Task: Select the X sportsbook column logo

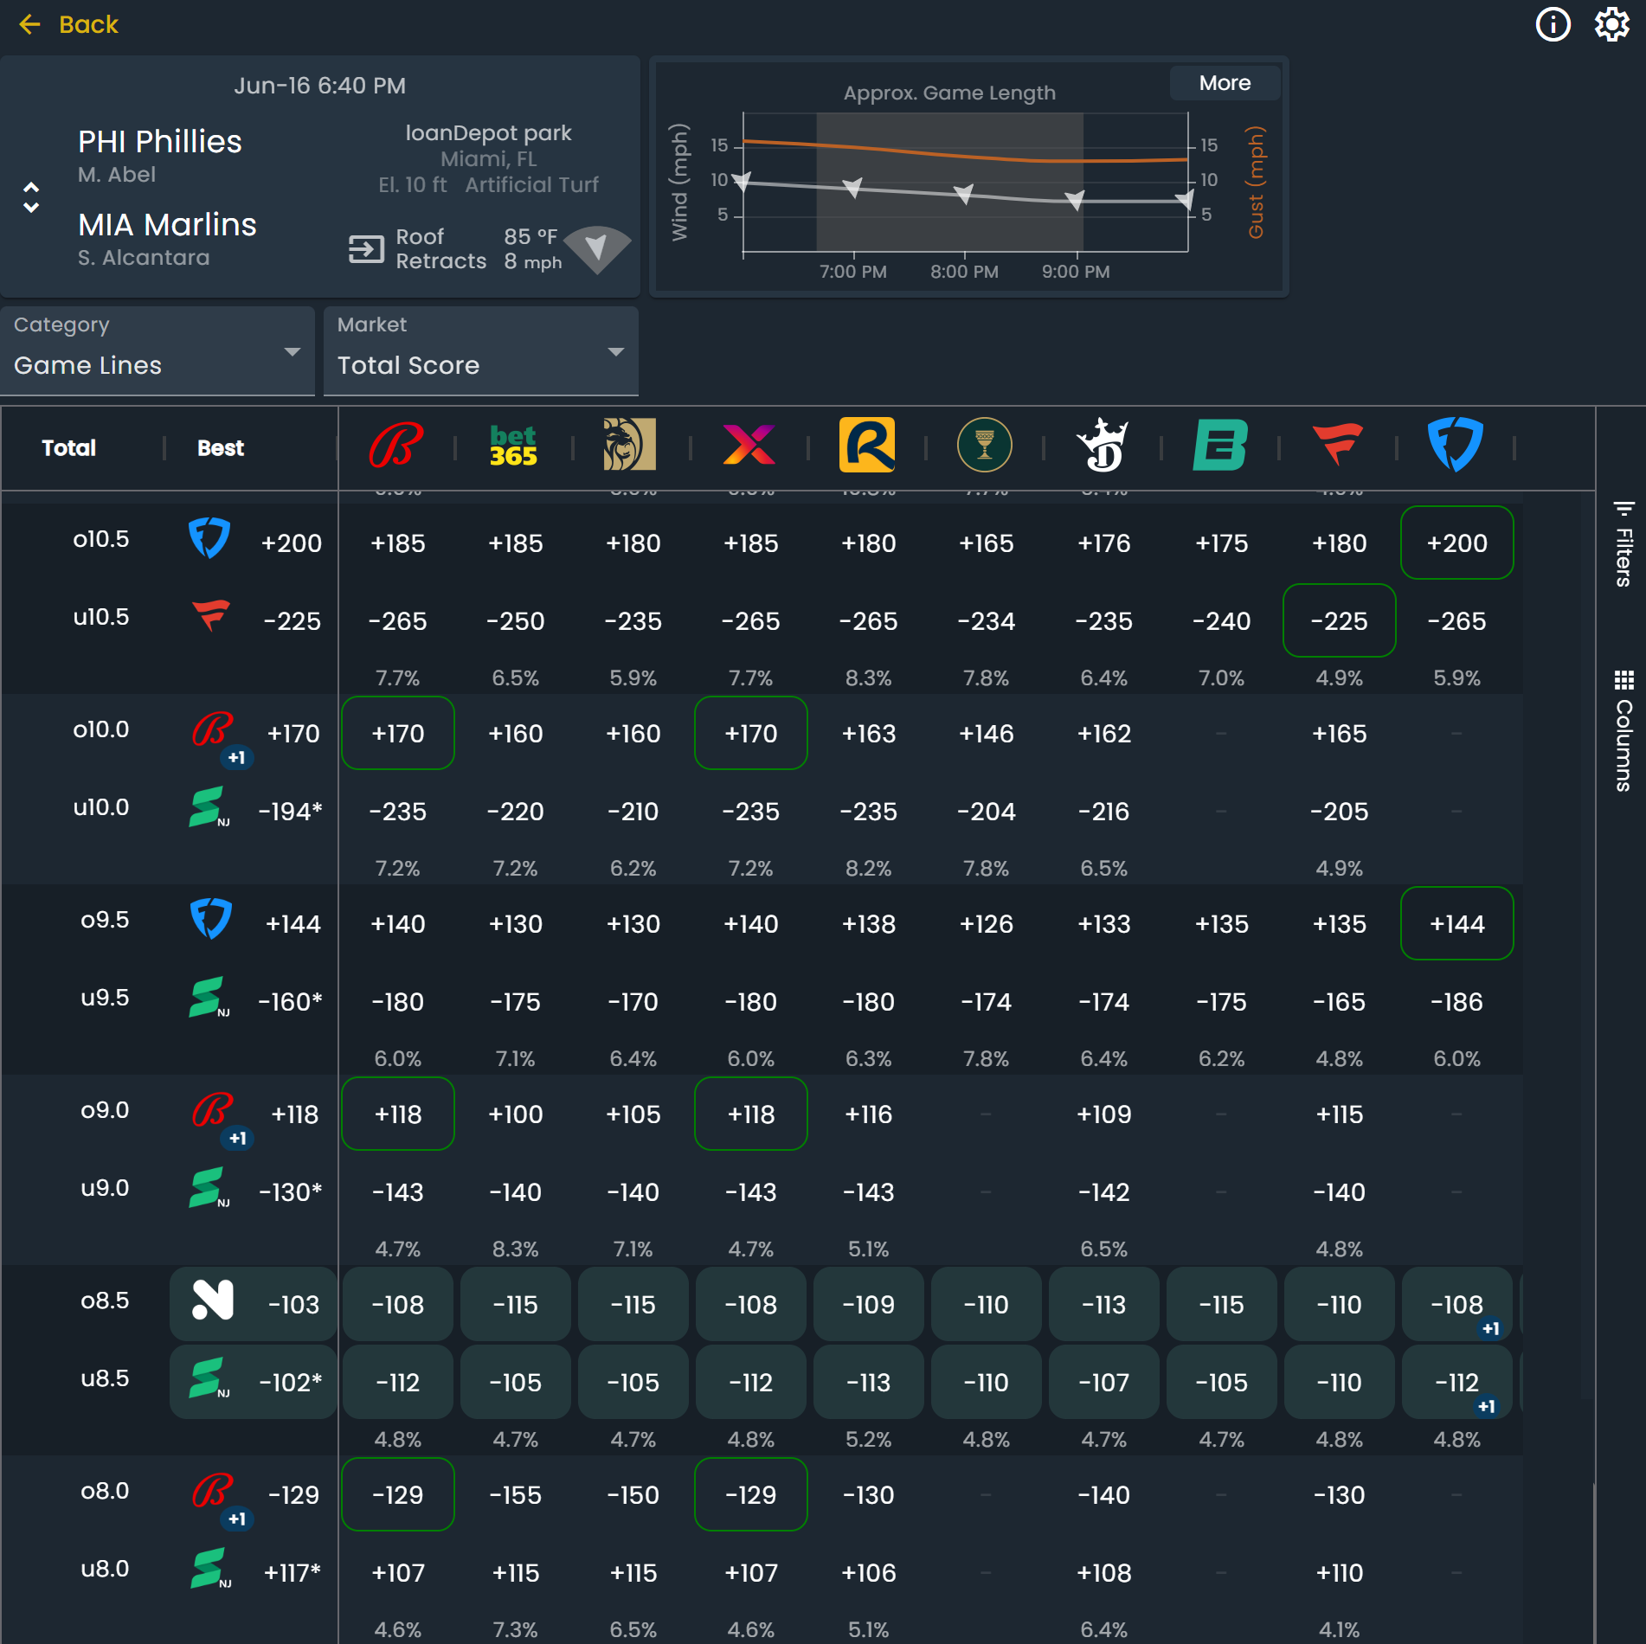Action: click(749, 445)
